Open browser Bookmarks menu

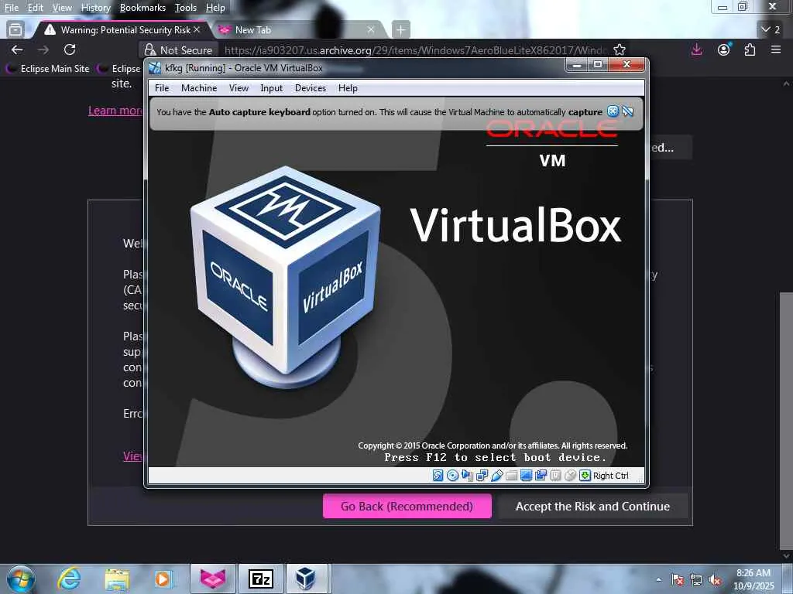point(142,8)
